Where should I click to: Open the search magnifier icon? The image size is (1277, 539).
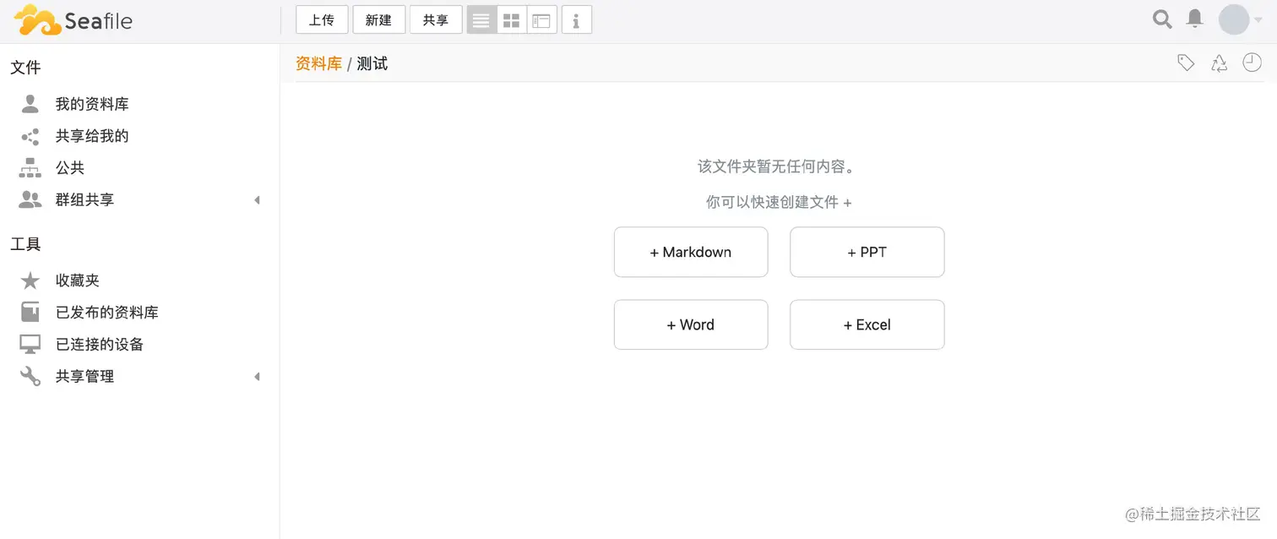pos(1162,19)
